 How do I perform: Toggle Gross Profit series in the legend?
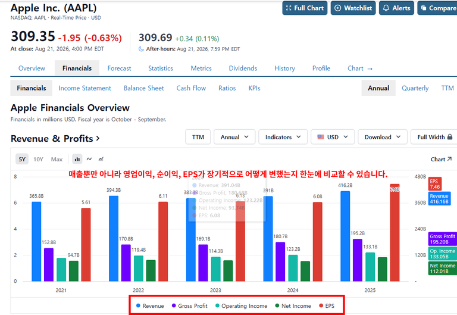[x=189, y=305]
